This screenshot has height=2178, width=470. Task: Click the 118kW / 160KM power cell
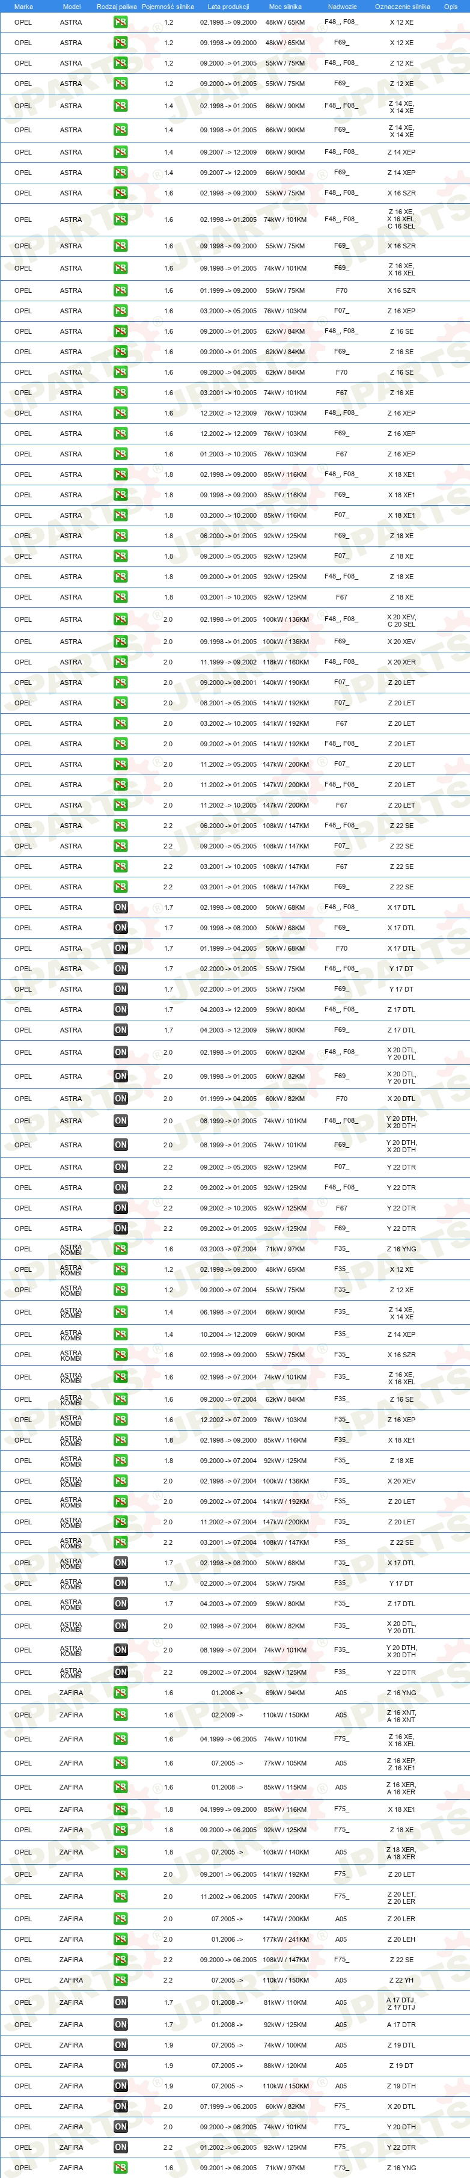pos(285,662)
